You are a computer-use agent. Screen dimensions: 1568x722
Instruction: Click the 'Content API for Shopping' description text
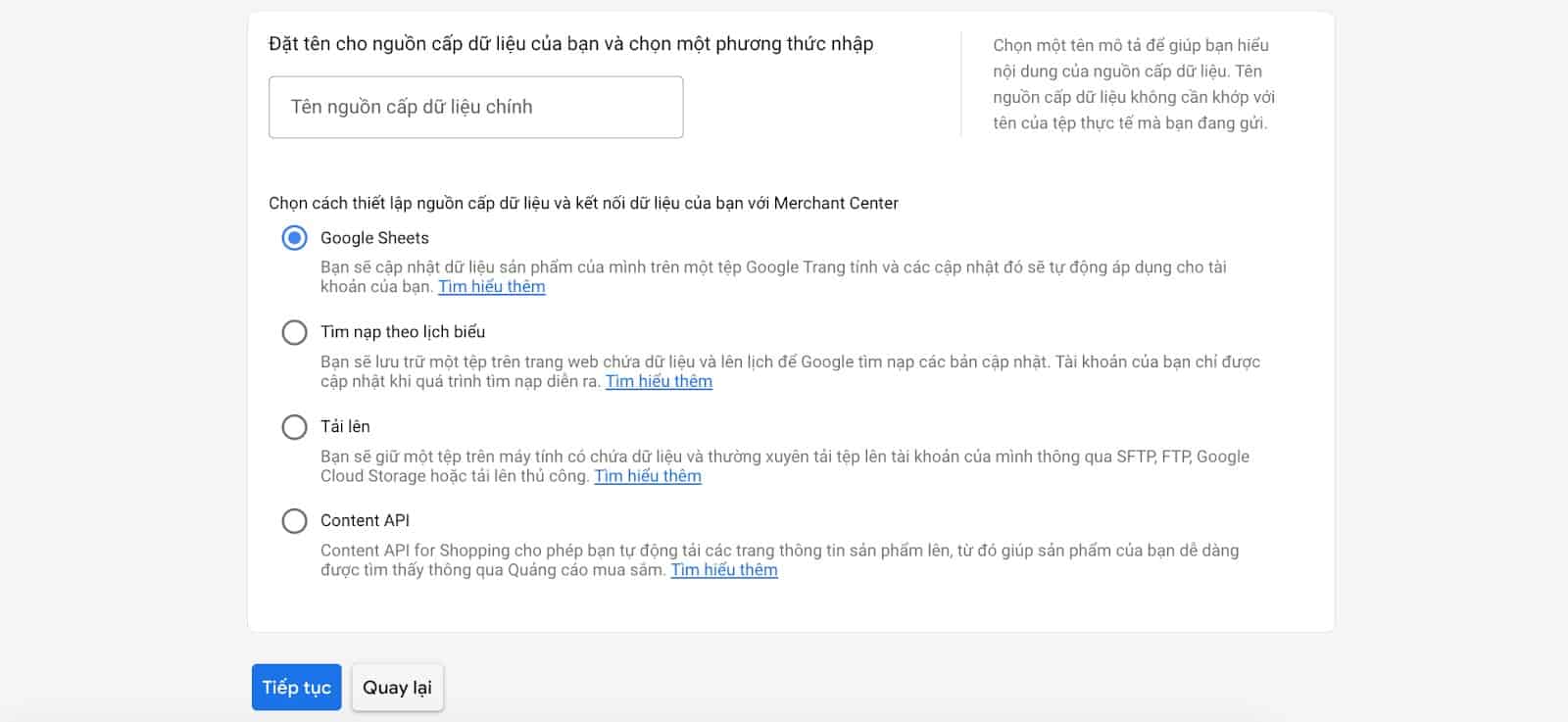779,551
